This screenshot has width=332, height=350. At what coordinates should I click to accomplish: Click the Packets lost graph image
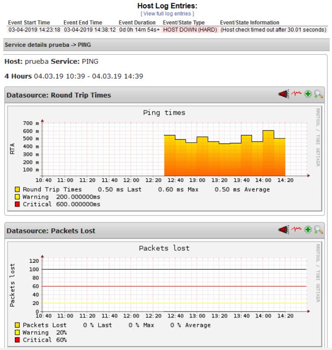click(x=163, y=283)
